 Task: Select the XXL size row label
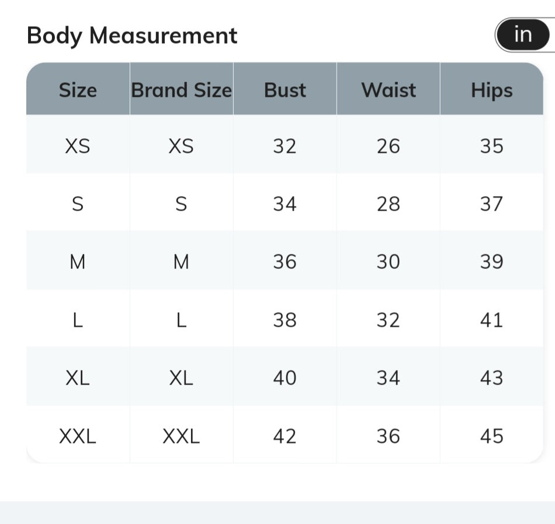78,436
